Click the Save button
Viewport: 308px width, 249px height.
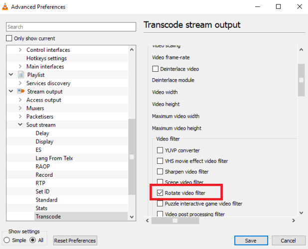coord(251,241)
